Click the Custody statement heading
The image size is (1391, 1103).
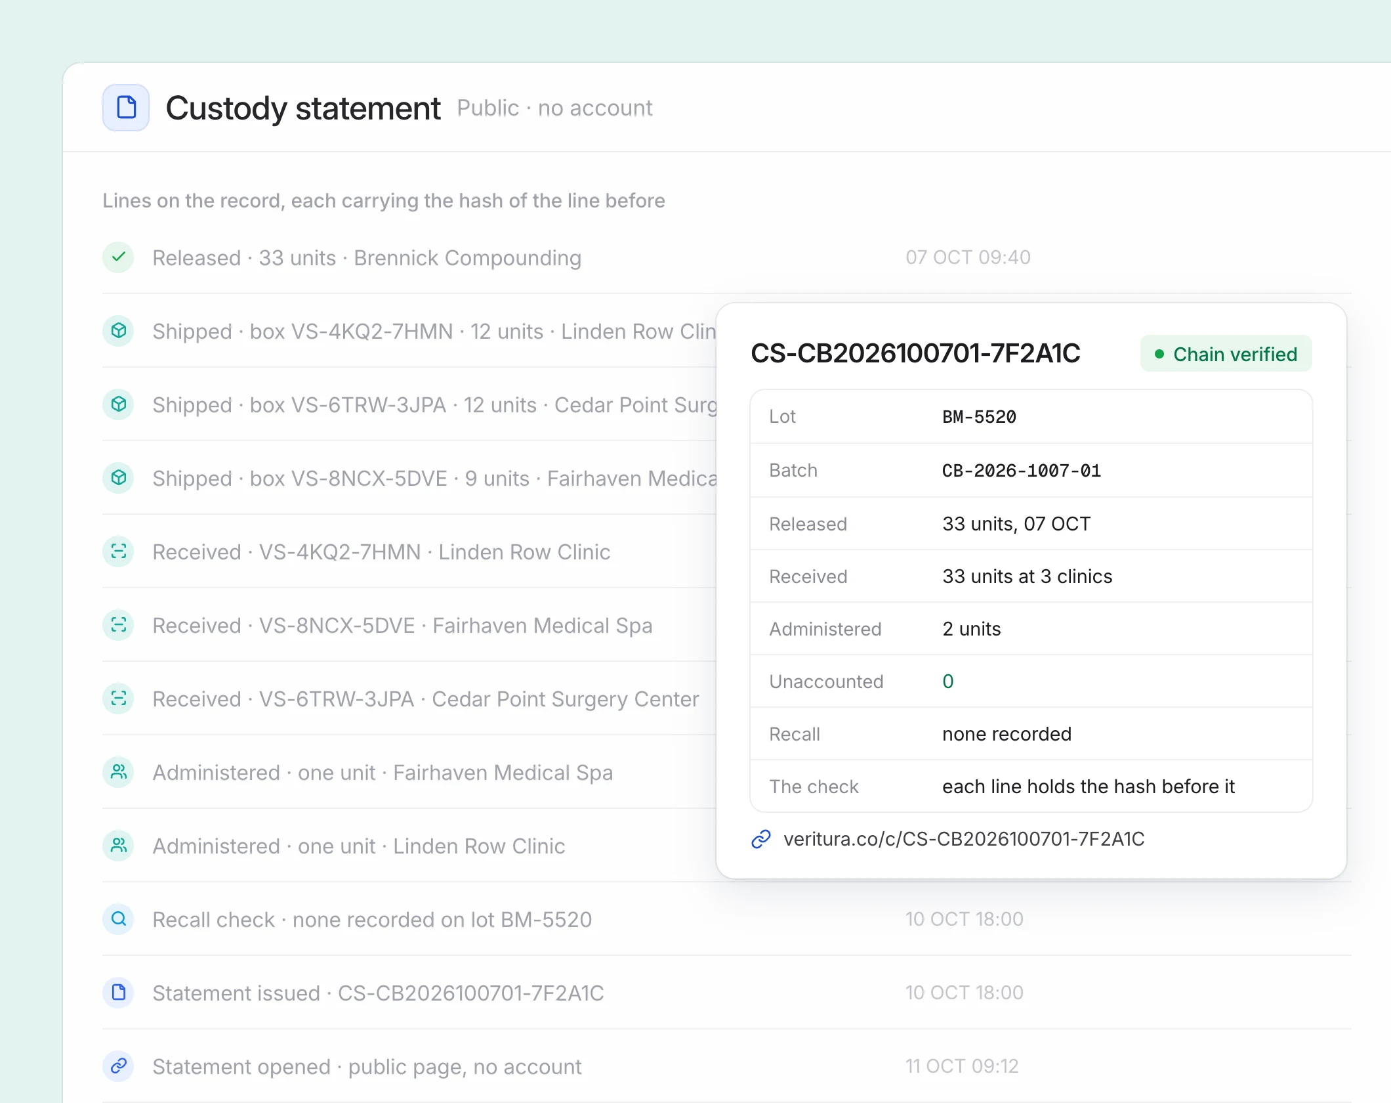click(303, 108)
